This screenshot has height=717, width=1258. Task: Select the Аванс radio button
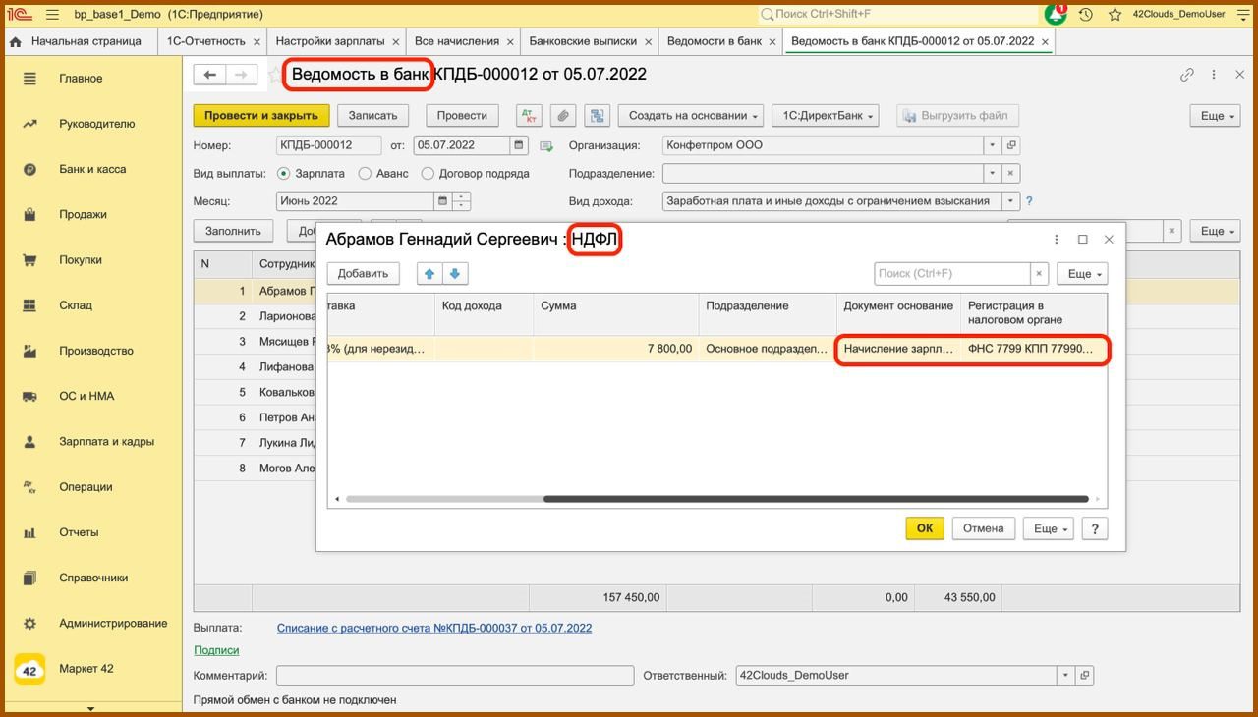click(365, 174)
